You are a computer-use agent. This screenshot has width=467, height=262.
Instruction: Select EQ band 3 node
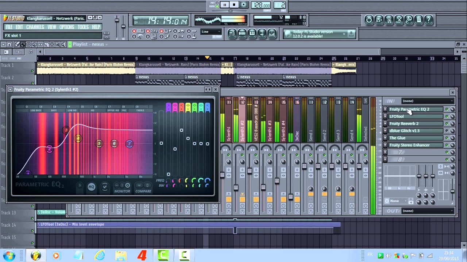(66, 130)
